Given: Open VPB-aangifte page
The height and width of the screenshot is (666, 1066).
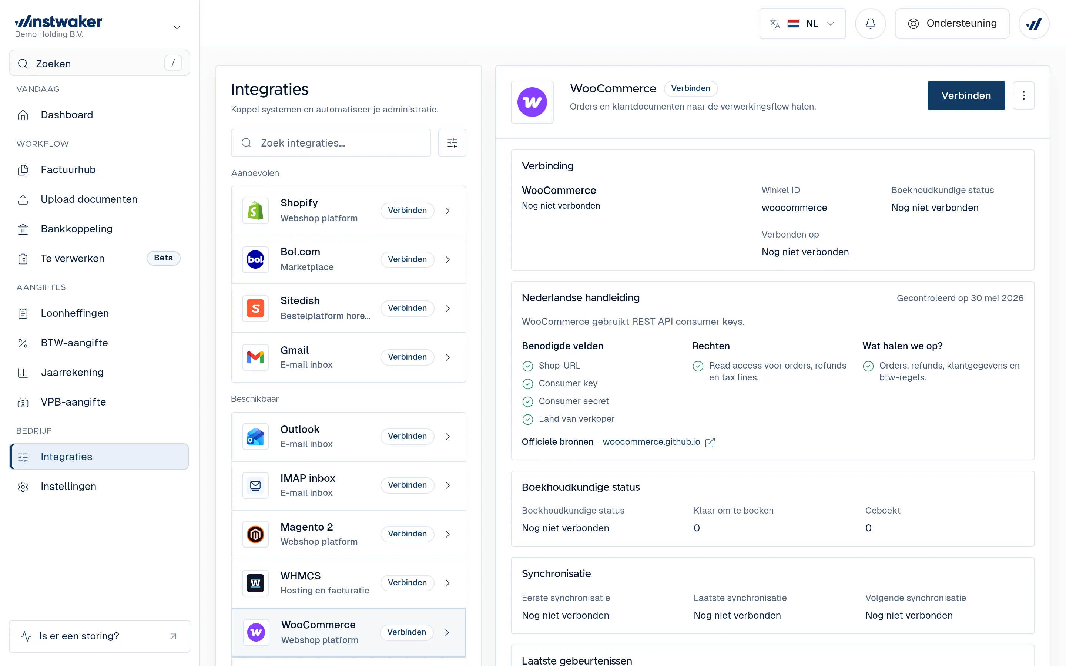Looking at the screenshot, I should point(99,402).
